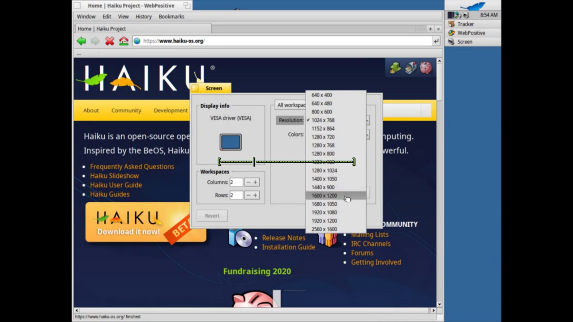Open the Edit menu

[107, 17]
